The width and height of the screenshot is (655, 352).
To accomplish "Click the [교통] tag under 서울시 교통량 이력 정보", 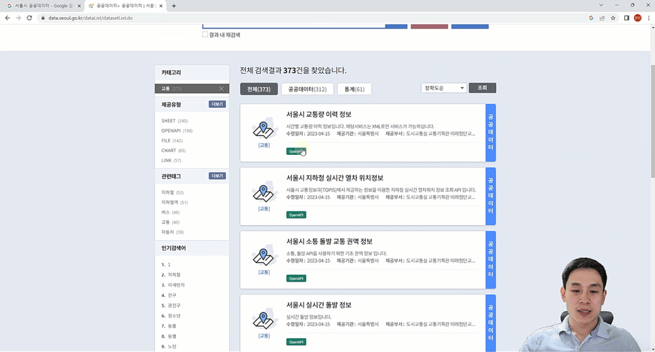I will click(264, 145).
